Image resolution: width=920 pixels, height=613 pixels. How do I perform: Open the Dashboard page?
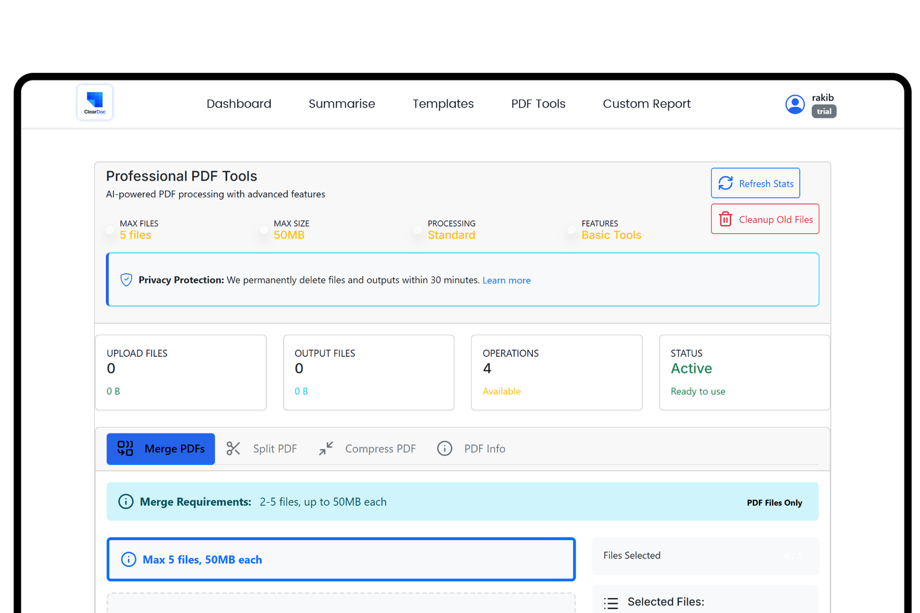click(x=239, y=104)
